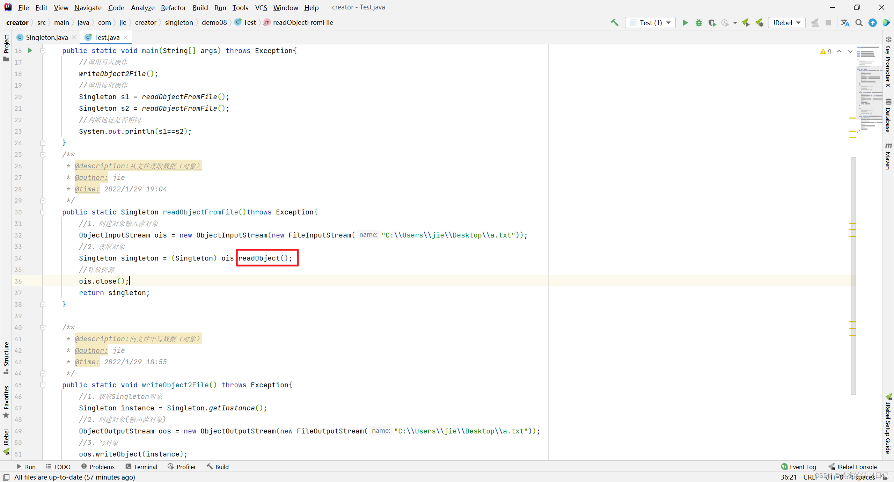
Task: Open the Event Log
Action: 799,467
